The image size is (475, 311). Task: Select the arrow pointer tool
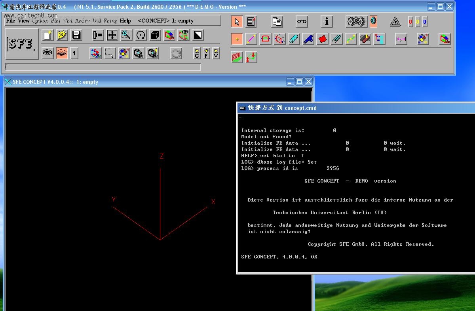coord(237,21)
